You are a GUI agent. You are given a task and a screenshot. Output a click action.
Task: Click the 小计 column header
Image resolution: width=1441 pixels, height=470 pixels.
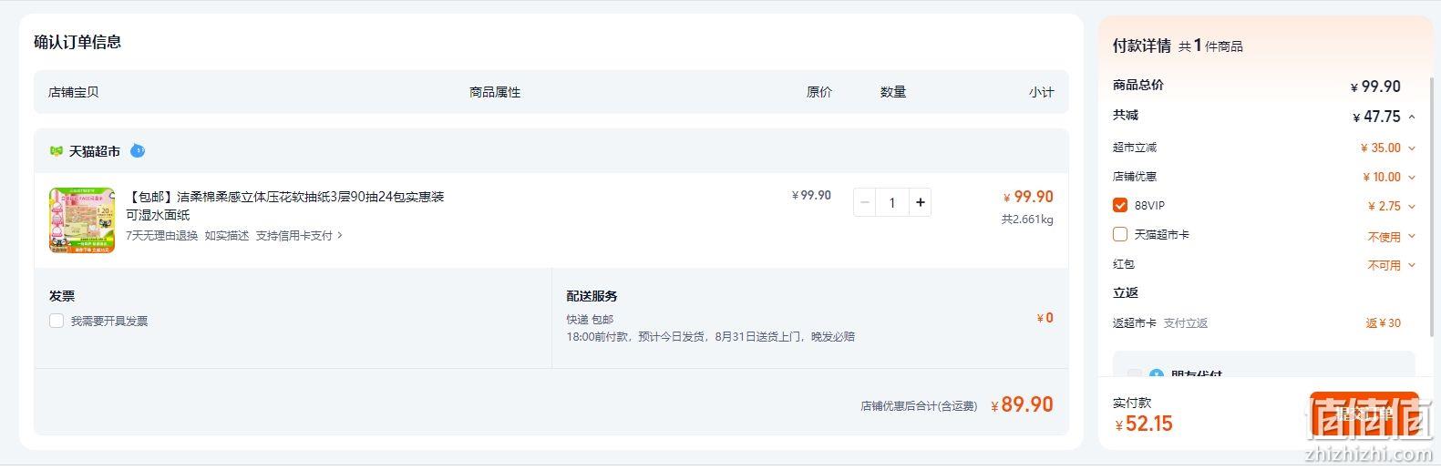tap(1041, 92)
